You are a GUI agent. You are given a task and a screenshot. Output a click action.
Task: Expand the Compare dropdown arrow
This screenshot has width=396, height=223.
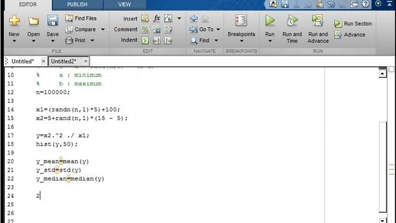pos(103,30)
